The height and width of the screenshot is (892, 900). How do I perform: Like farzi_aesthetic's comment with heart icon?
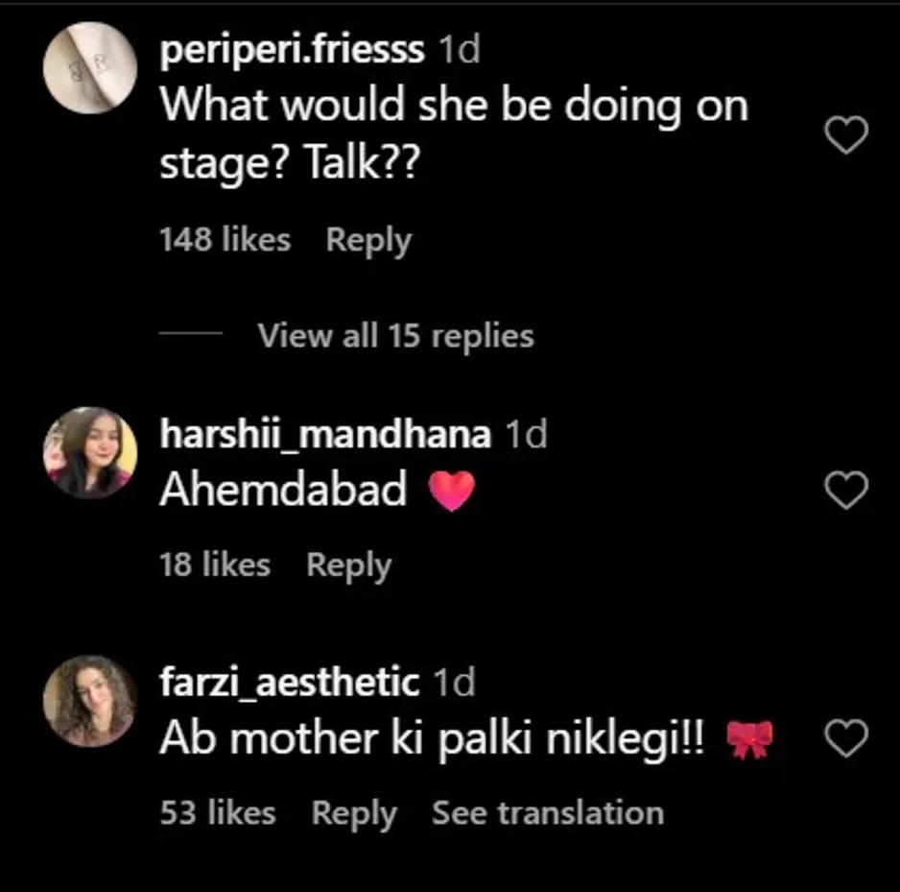pos(846,738)
